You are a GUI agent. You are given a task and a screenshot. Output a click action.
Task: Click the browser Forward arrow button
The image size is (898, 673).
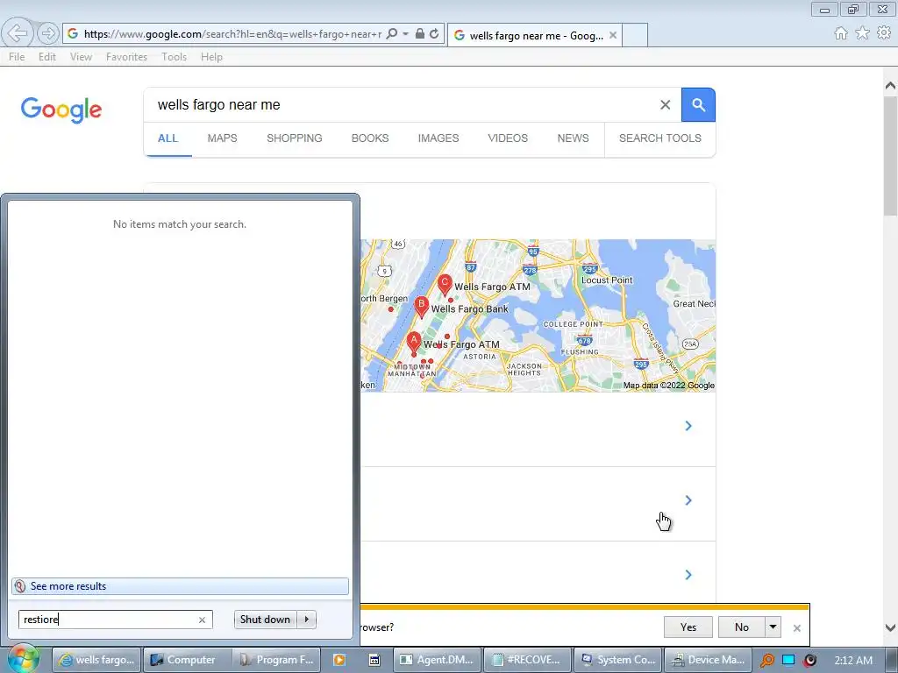pos(48,34)
